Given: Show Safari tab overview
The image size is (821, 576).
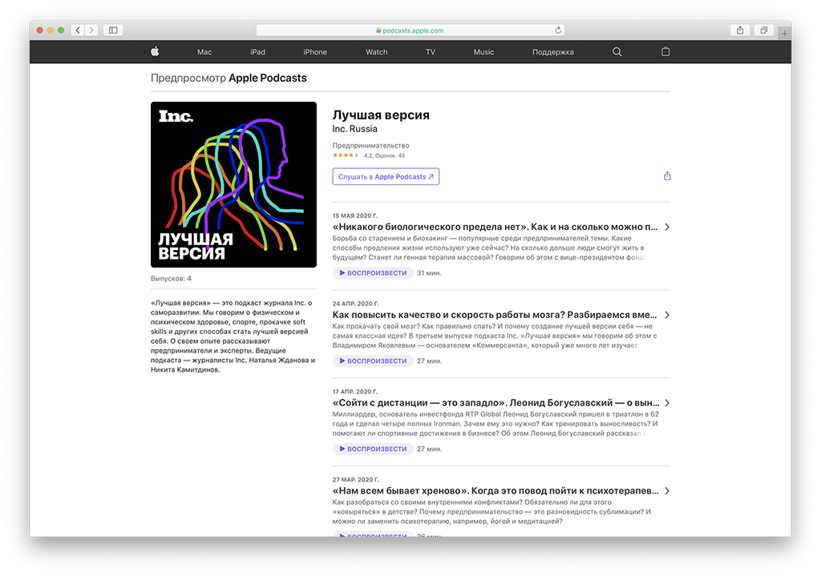Looking at the screenshot, I should pos(763,30).
